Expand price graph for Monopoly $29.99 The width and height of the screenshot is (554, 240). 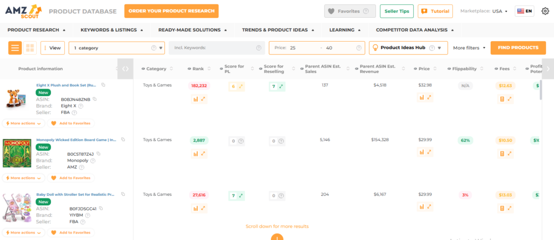pos(429,152)
